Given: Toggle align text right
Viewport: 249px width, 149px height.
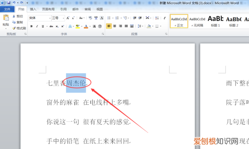Looking at the screenshot, I should tap(120, 26).
